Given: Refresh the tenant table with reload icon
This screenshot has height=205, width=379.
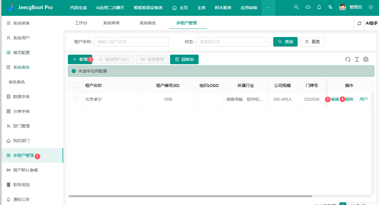Looking at the screenshot, I should click(x=348, y=59).
